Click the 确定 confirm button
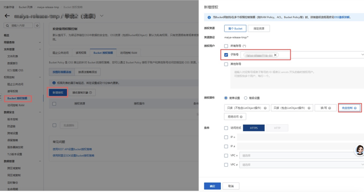Screen dimensions: 364x192 click(212, 186)
